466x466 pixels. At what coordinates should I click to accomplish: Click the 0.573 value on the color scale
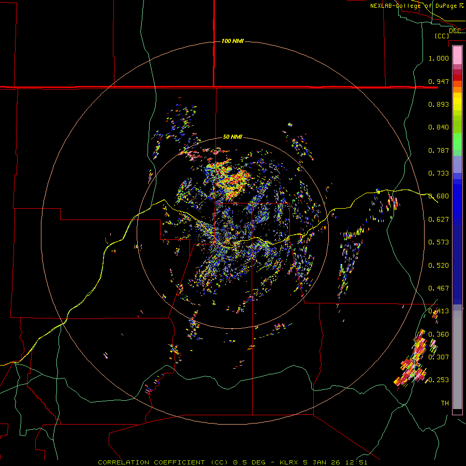click(439, 242)
